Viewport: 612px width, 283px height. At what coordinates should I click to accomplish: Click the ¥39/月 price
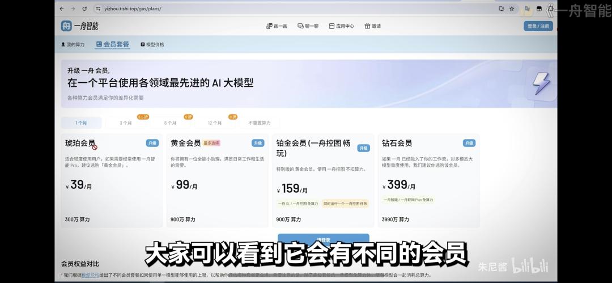point(79,185)
